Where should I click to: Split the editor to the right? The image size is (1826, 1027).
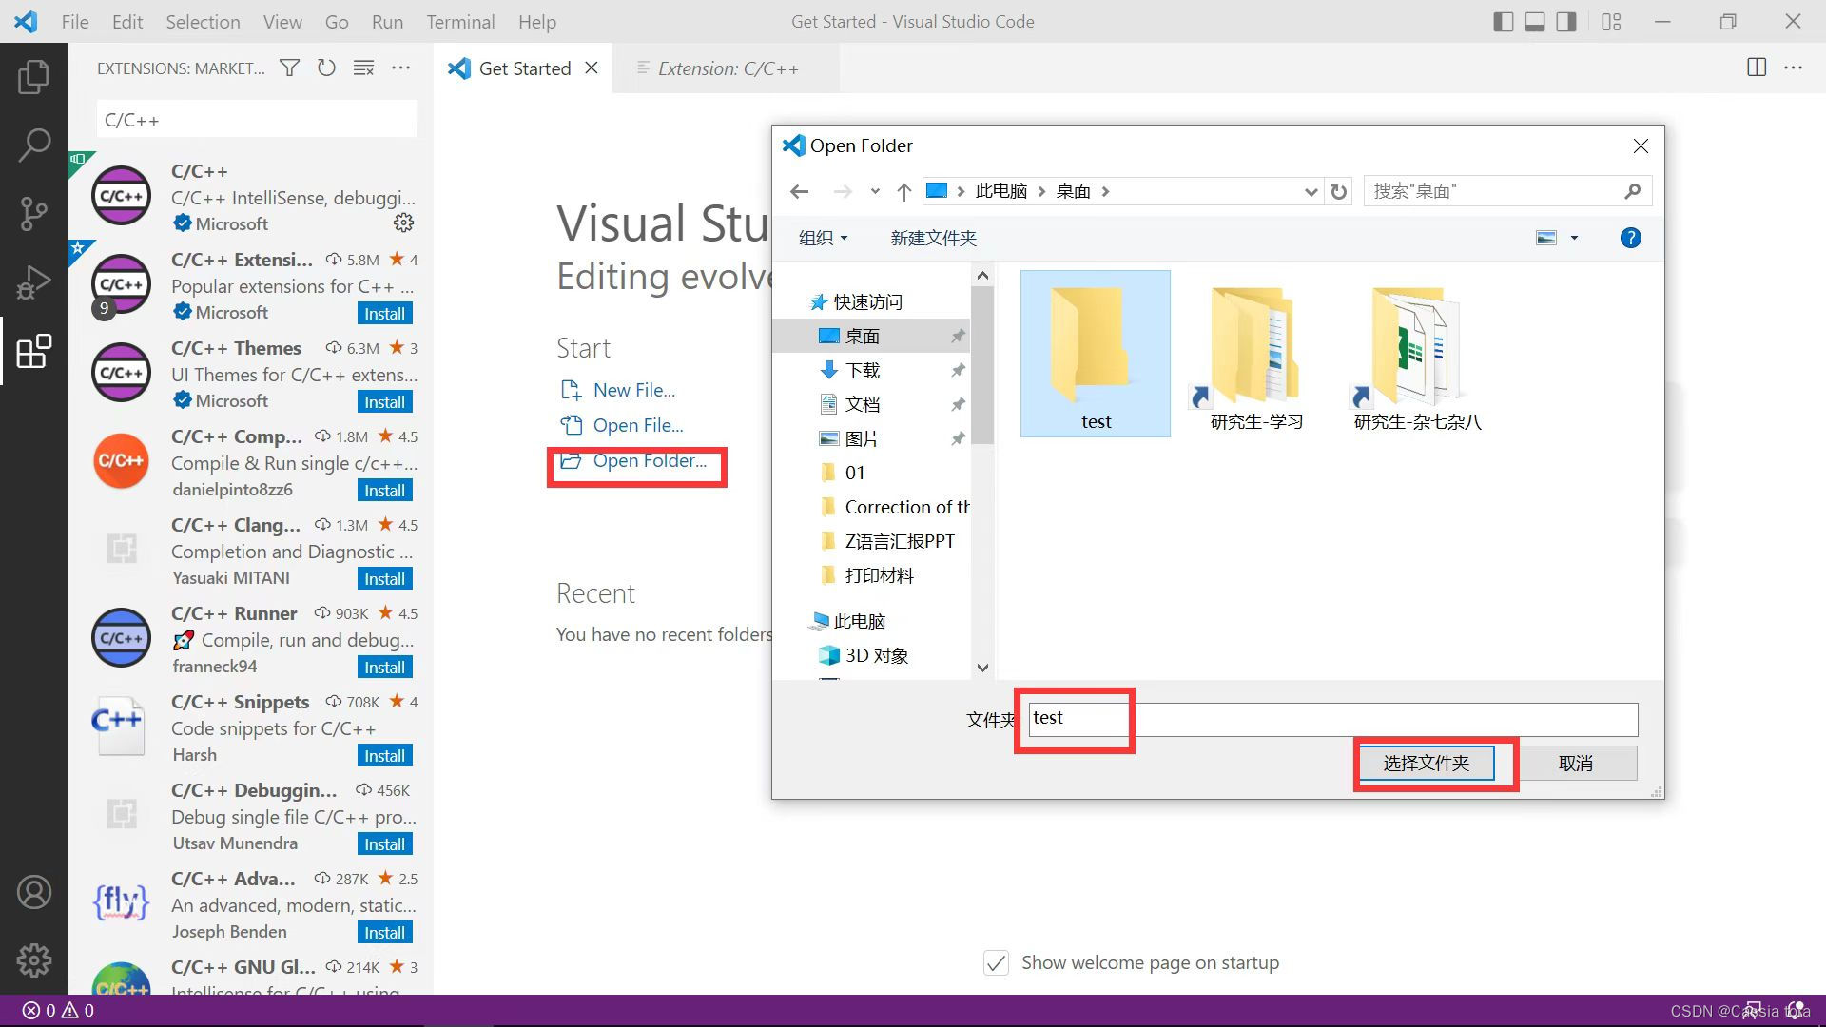[1757, 68]
